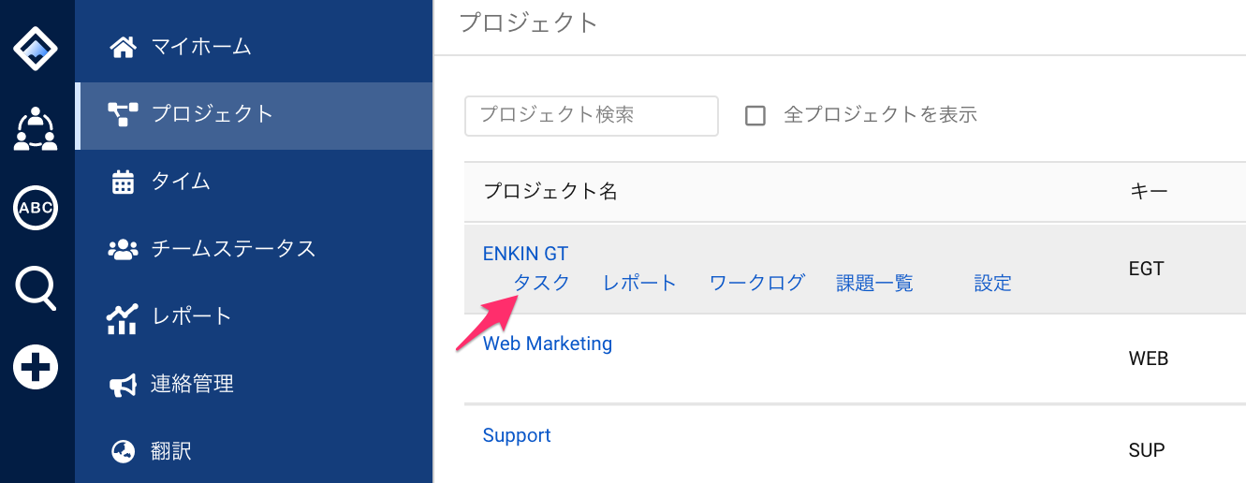This screenshot has width=1246, height=483.
Task: Open the Web Marketing project
Action: coord(548,344)
